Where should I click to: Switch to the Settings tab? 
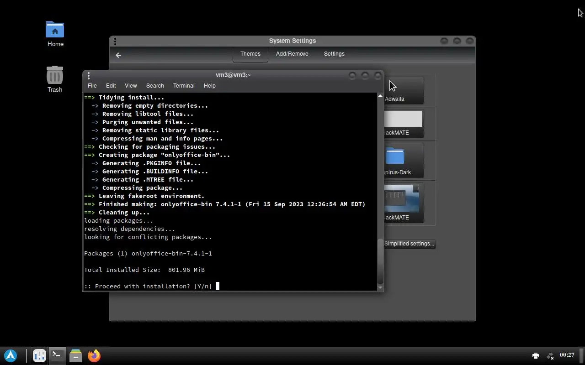pyautogui.click(x=334, y=54)
